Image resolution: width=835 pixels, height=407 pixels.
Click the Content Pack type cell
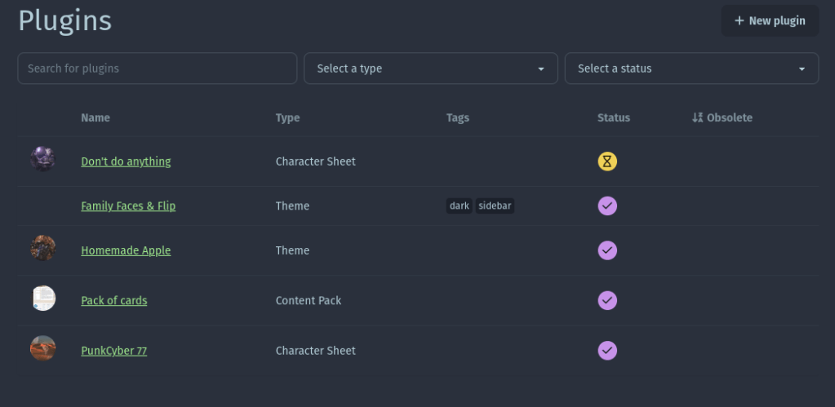point(309,301)
